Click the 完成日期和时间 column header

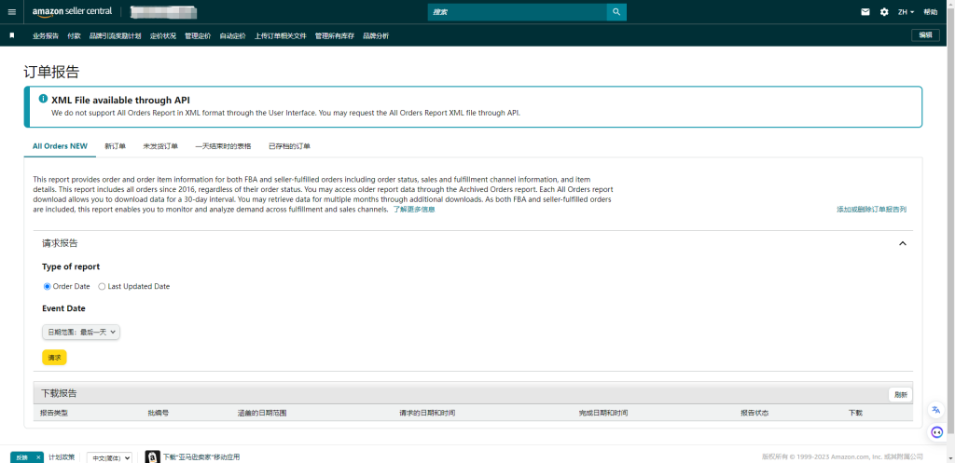(x=603, y=413)
